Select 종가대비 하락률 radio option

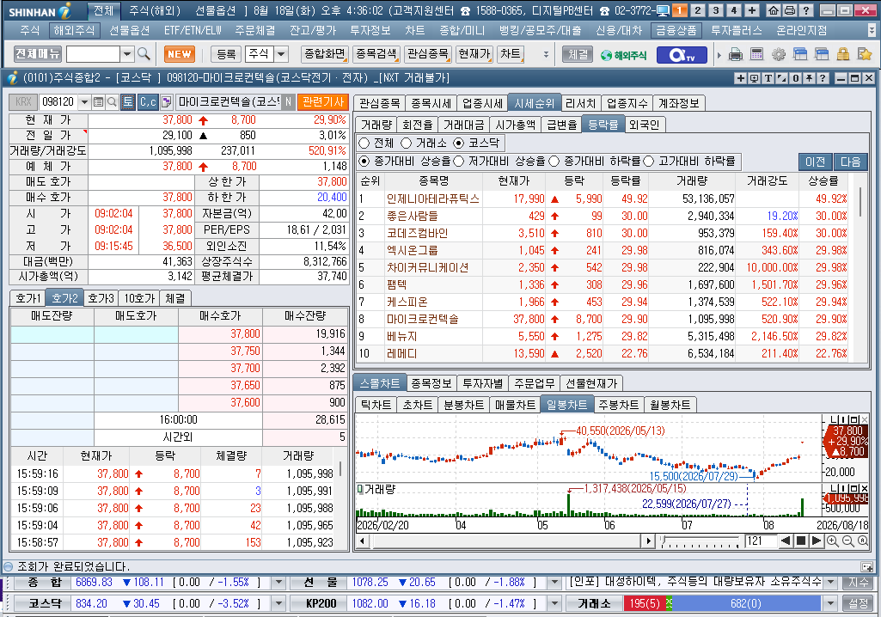click(x=554, y=162)
